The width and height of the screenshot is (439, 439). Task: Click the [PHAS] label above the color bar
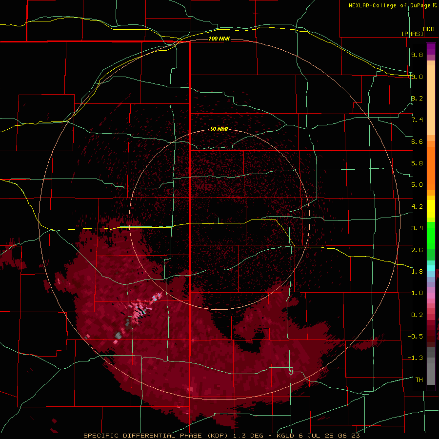pos(412,34)
